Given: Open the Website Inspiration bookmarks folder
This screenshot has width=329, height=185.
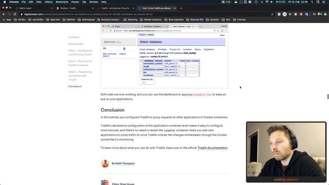Looking at the screenshot, I should coord(151,20).
